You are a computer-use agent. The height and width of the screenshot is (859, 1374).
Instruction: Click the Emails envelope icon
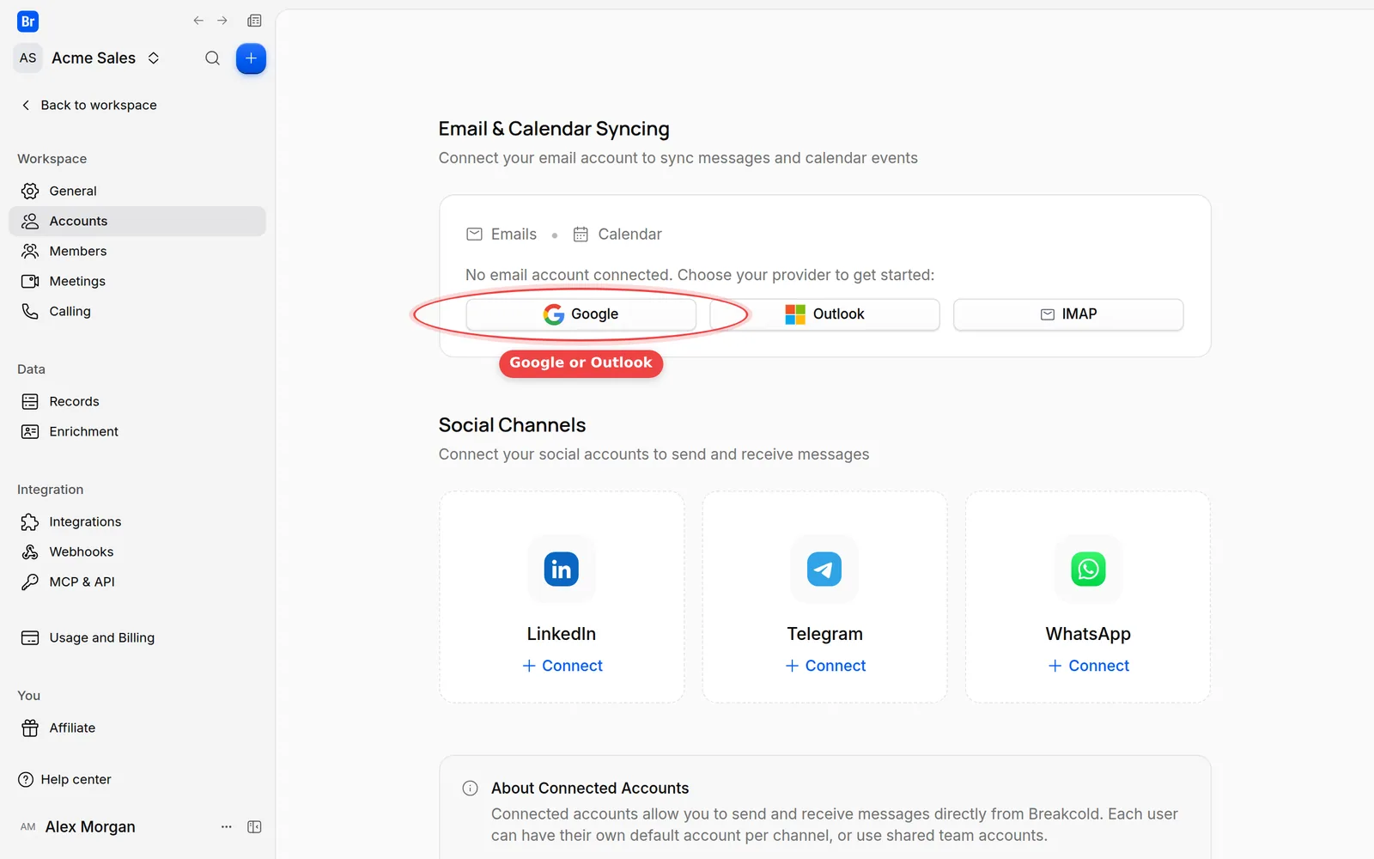(474, 234)
